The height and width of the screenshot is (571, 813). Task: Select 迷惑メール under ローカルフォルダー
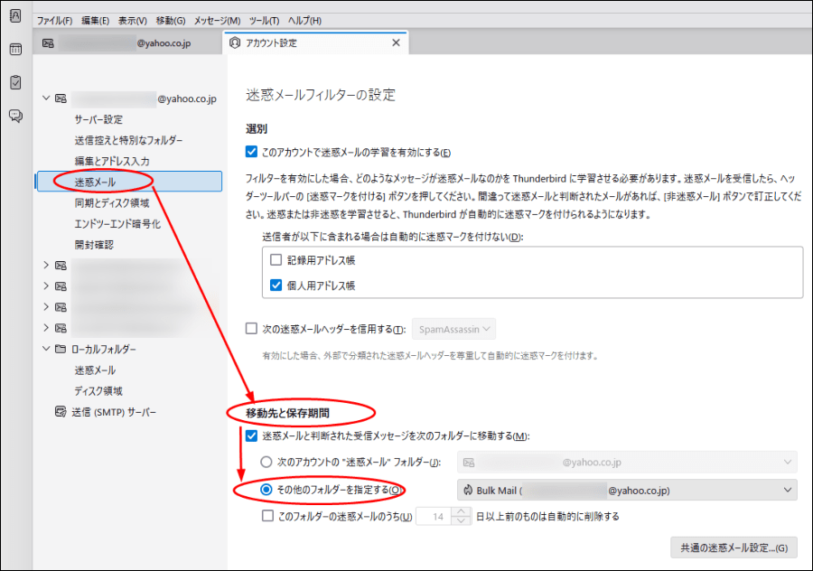tap(95, 370)
